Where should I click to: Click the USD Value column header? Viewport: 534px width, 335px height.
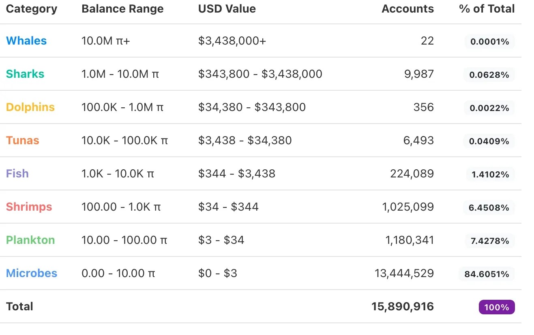(x=227, y=9)
